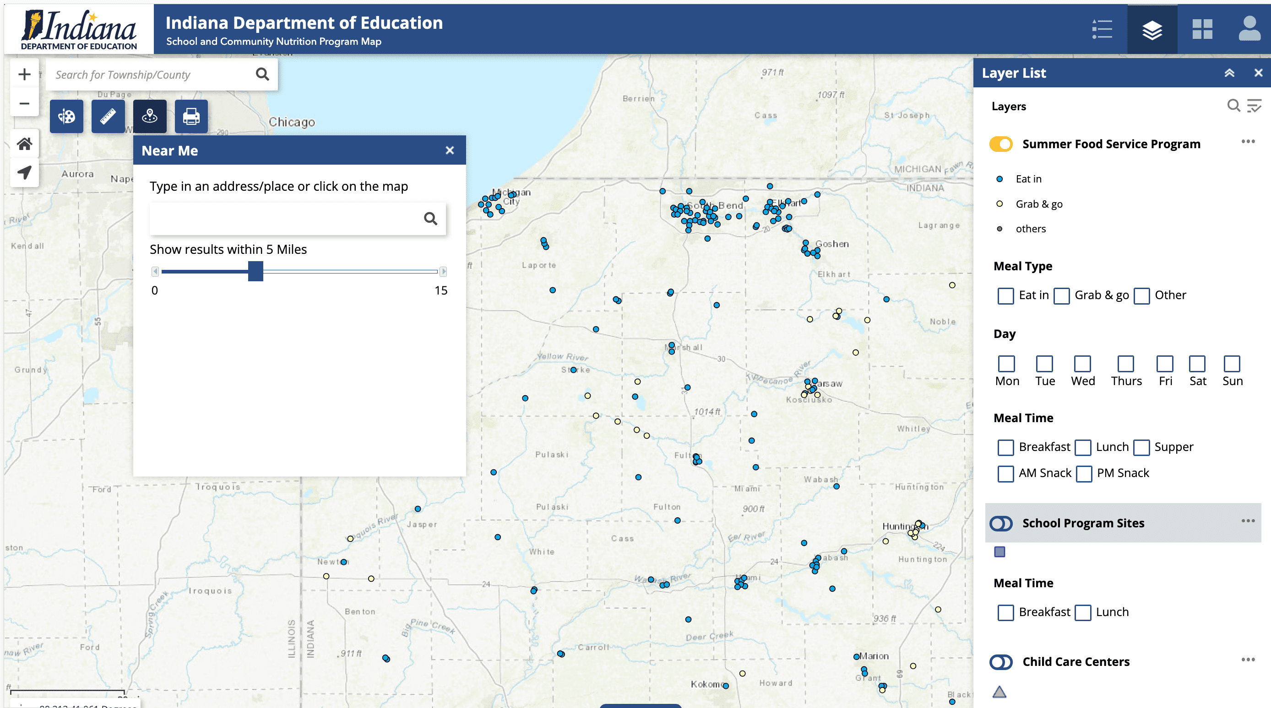Image resolution: width=1271 pixels, height=708 pixels.
Task: Open the palette widget tool icon
Action: [x=66, y=116]
